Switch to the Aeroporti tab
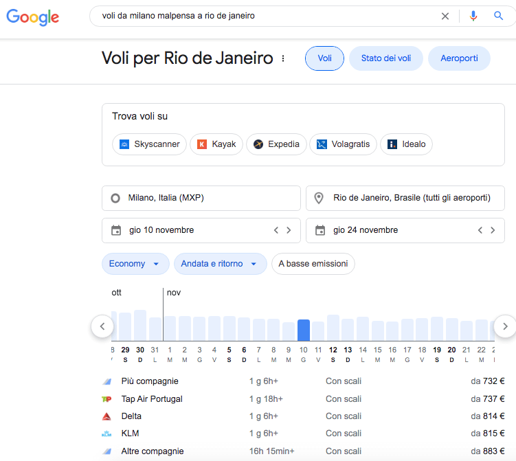Image resolution: width=516 pixels, height=461 pixels. point(459,58)
